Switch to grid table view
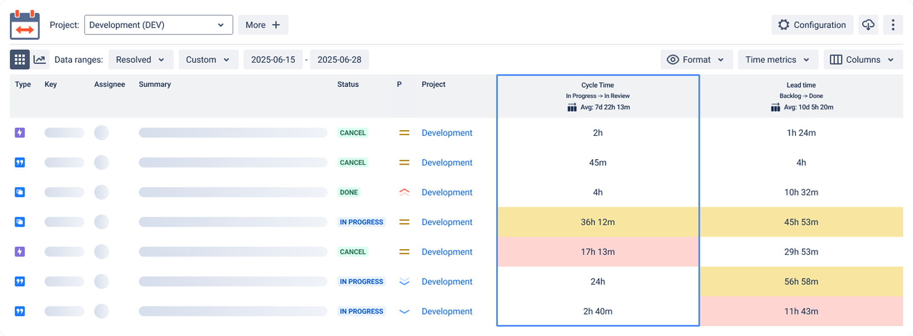This screenshot has width=913, height=336. [x=20, y=60]
